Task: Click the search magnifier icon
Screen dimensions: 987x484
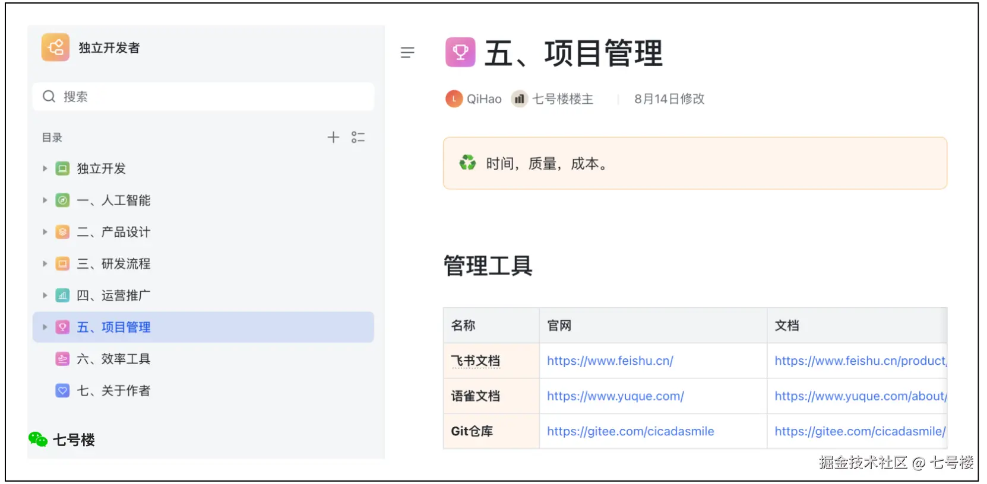Action: (x=49, y=97)
